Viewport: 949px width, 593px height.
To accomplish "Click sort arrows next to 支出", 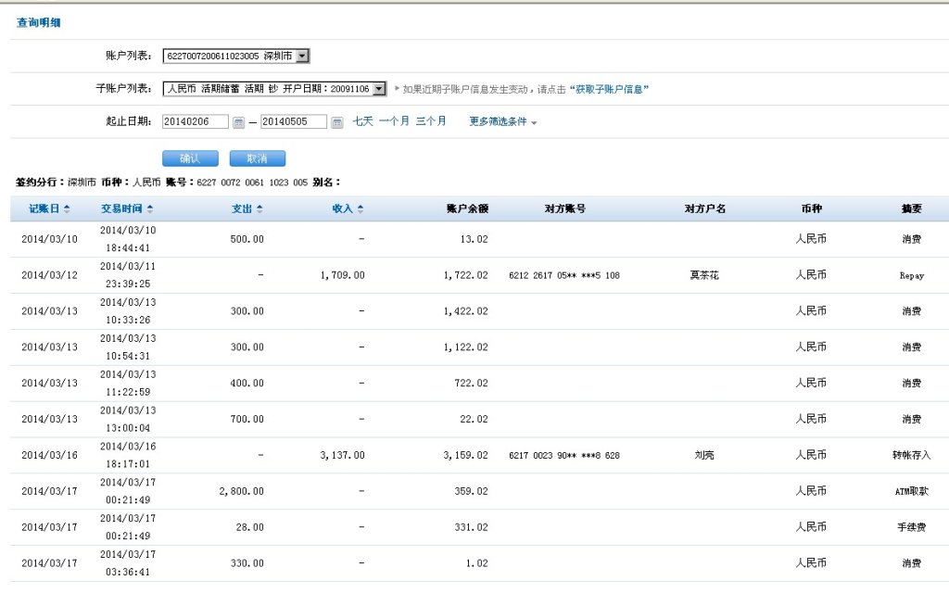I will coord(259,209).
